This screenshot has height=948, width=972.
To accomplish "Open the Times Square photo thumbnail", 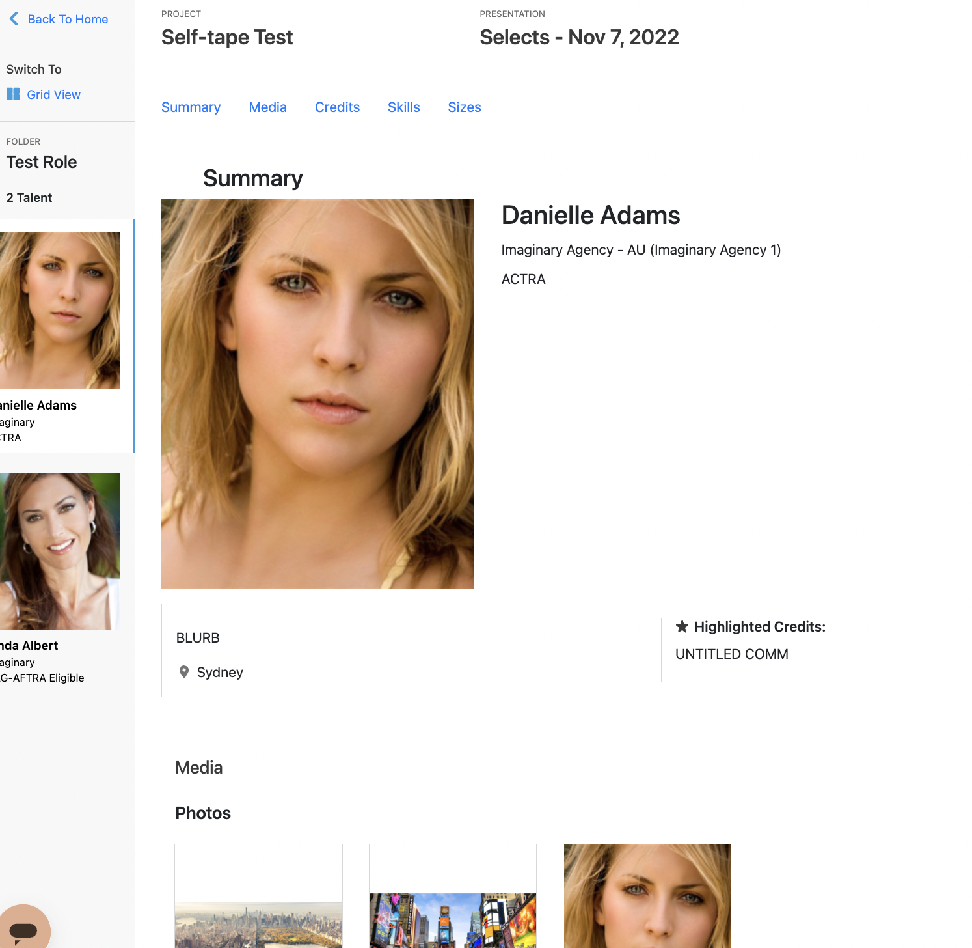I will (453, 896).
